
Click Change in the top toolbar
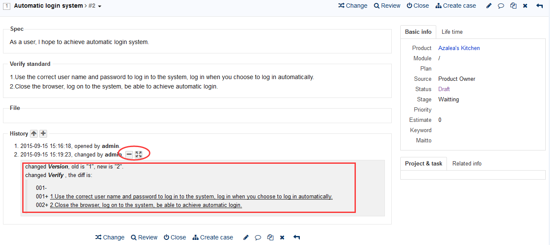click(352, 6)
